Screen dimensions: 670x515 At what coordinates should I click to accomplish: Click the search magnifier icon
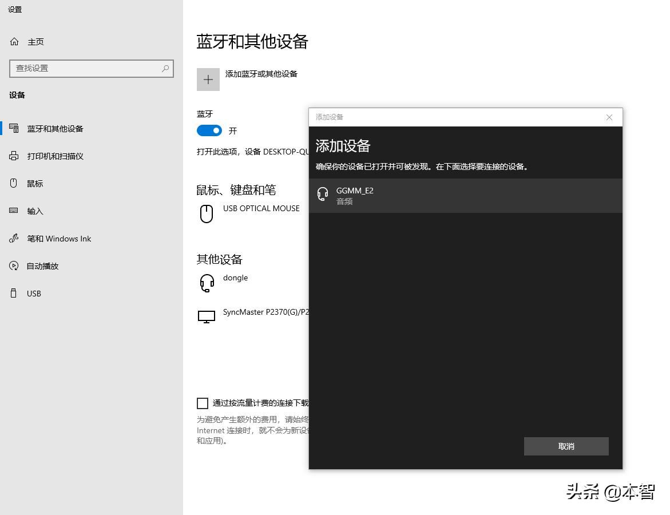[165, 69]
